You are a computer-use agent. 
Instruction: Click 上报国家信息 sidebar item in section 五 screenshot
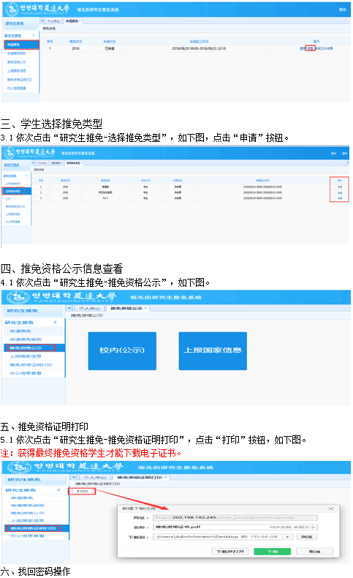(27, 520)
